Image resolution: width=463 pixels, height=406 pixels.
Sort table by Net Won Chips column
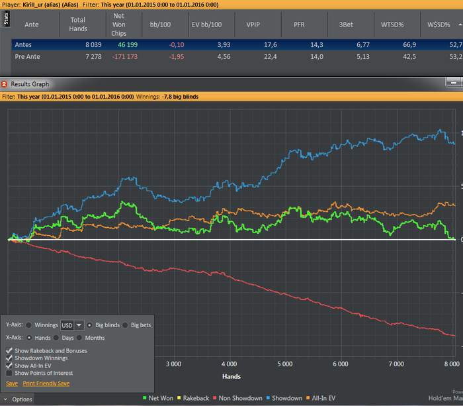click(119, 25)
